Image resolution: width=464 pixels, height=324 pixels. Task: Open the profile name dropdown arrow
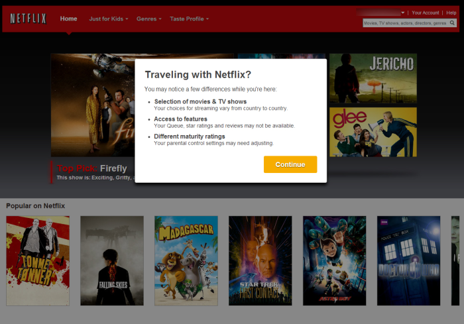tap(403, 13)
